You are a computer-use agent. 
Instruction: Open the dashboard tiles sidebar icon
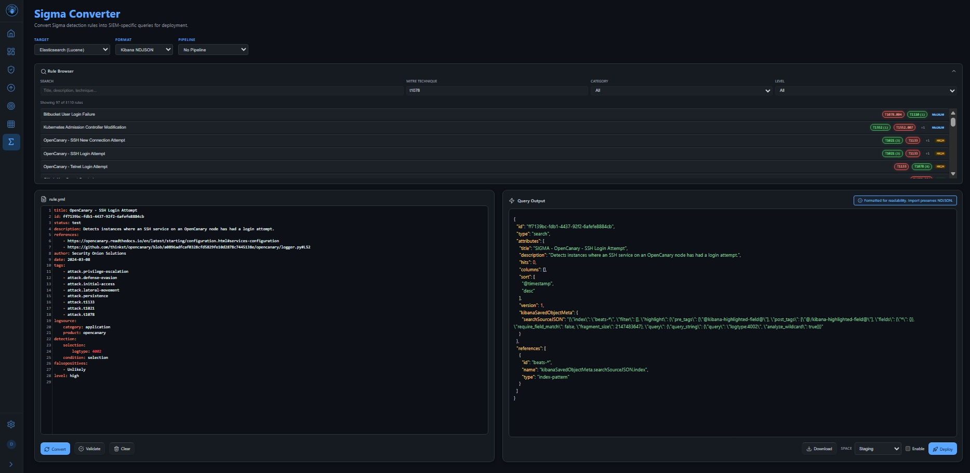(11, 52)
